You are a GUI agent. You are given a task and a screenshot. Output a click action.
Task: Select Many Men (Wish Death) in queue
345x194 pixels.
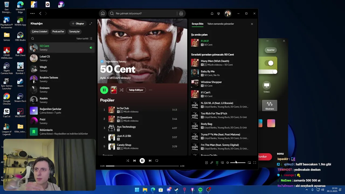223,63
